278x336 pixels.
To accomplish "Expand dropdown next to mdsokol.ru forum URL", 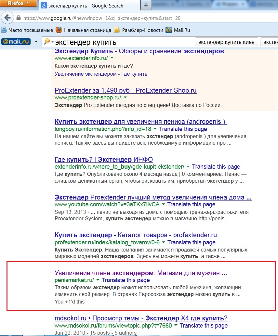I will click(176, 325).
